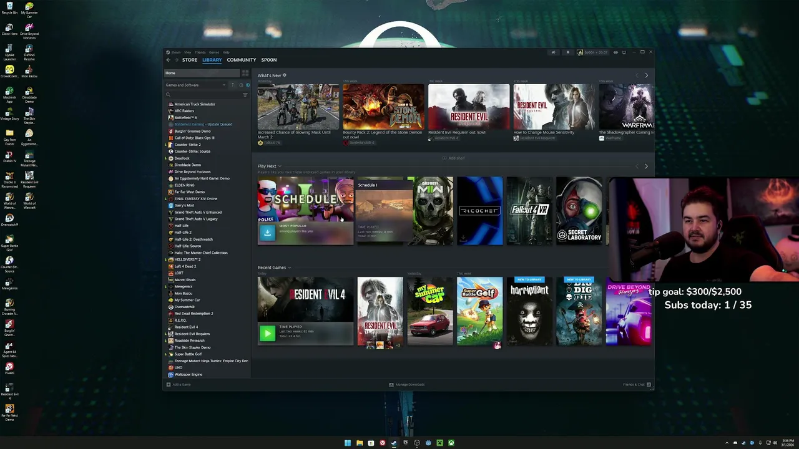Open the notifications bell in Steam
799x449 pixels.
tap(567, 52)
